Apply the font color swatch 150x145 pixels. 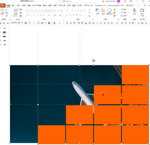pos(60,15)
